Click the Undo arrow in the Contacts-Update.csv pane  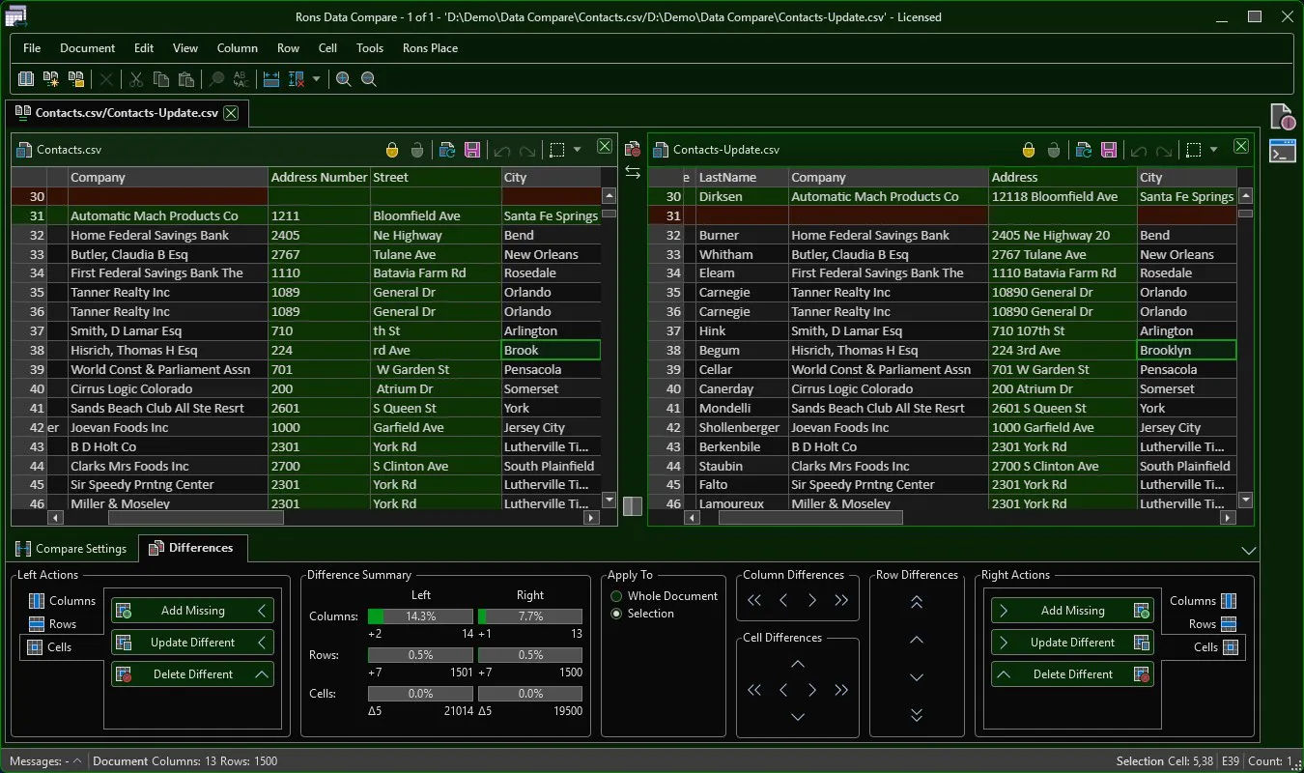click(1139, 150)
